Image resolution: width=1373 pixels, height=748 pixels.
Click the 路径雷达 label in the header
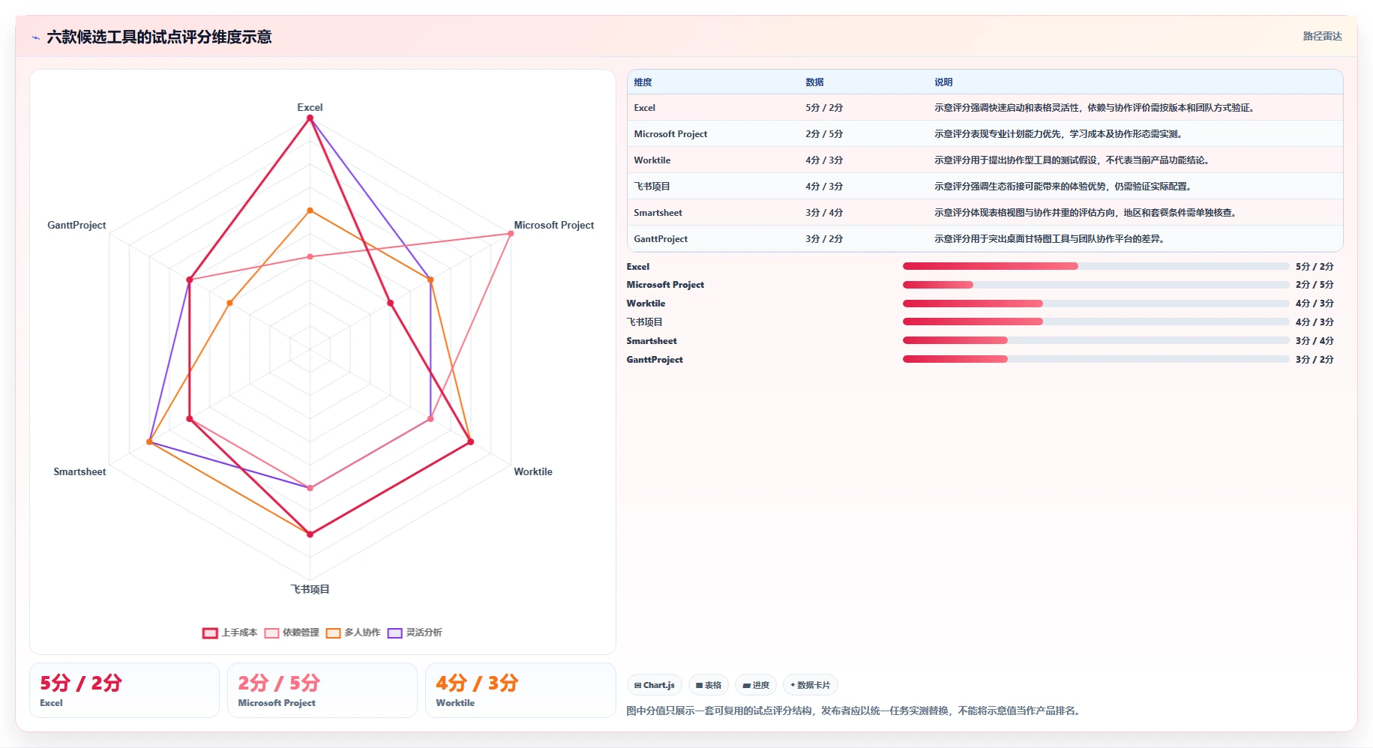[1322, 36]
